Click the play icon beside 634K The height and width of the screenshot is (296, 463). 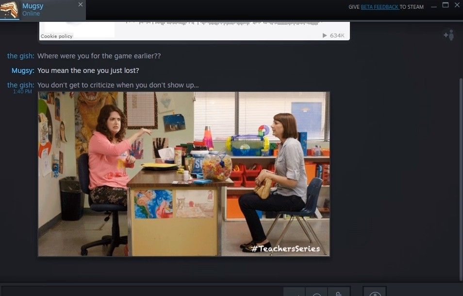pyautogui.click(x=325, y=35)
